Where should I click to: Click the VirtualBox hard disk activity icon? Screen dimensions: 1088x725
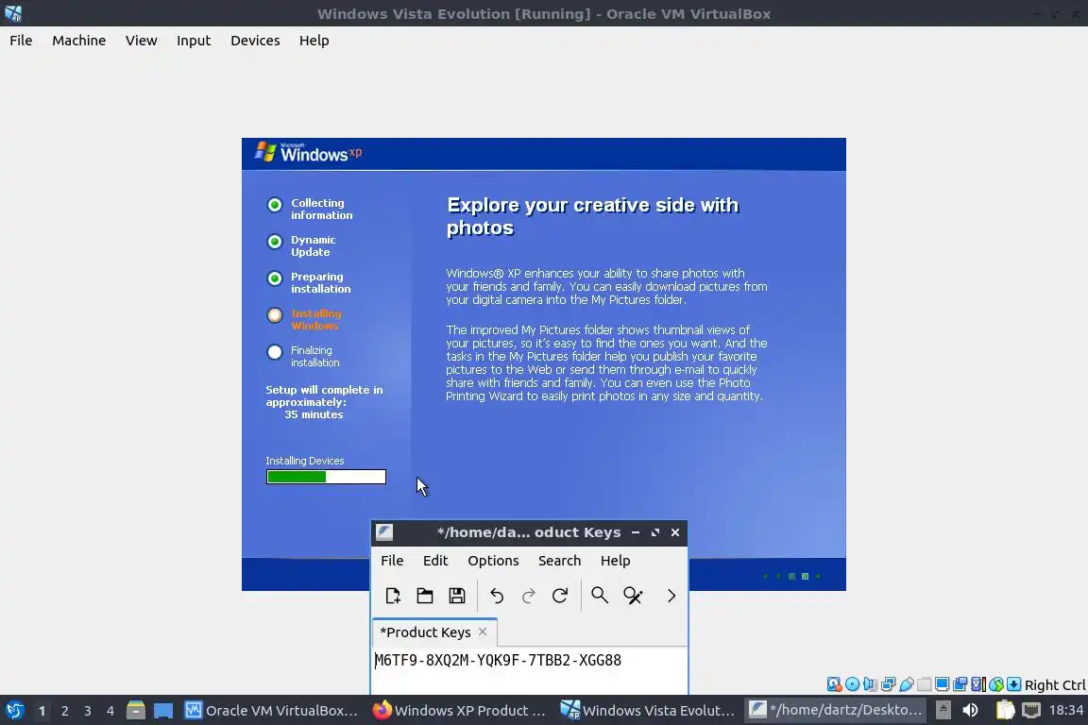(x=834, y=684)
